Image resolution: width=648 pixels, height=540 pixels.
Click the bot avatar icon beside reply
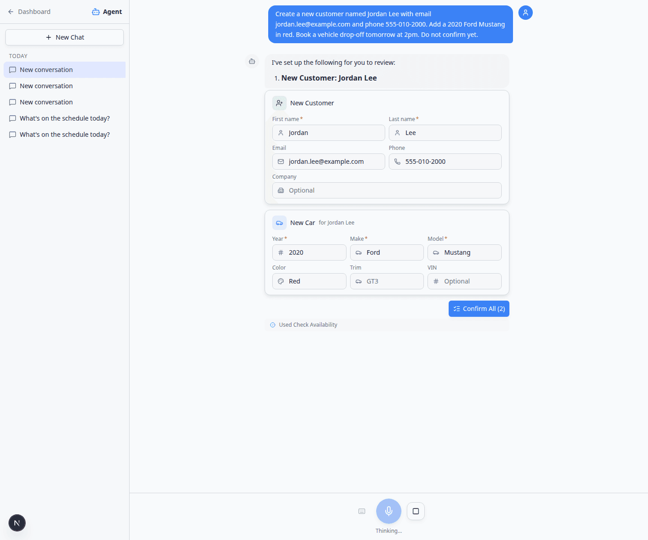point(252,61)
